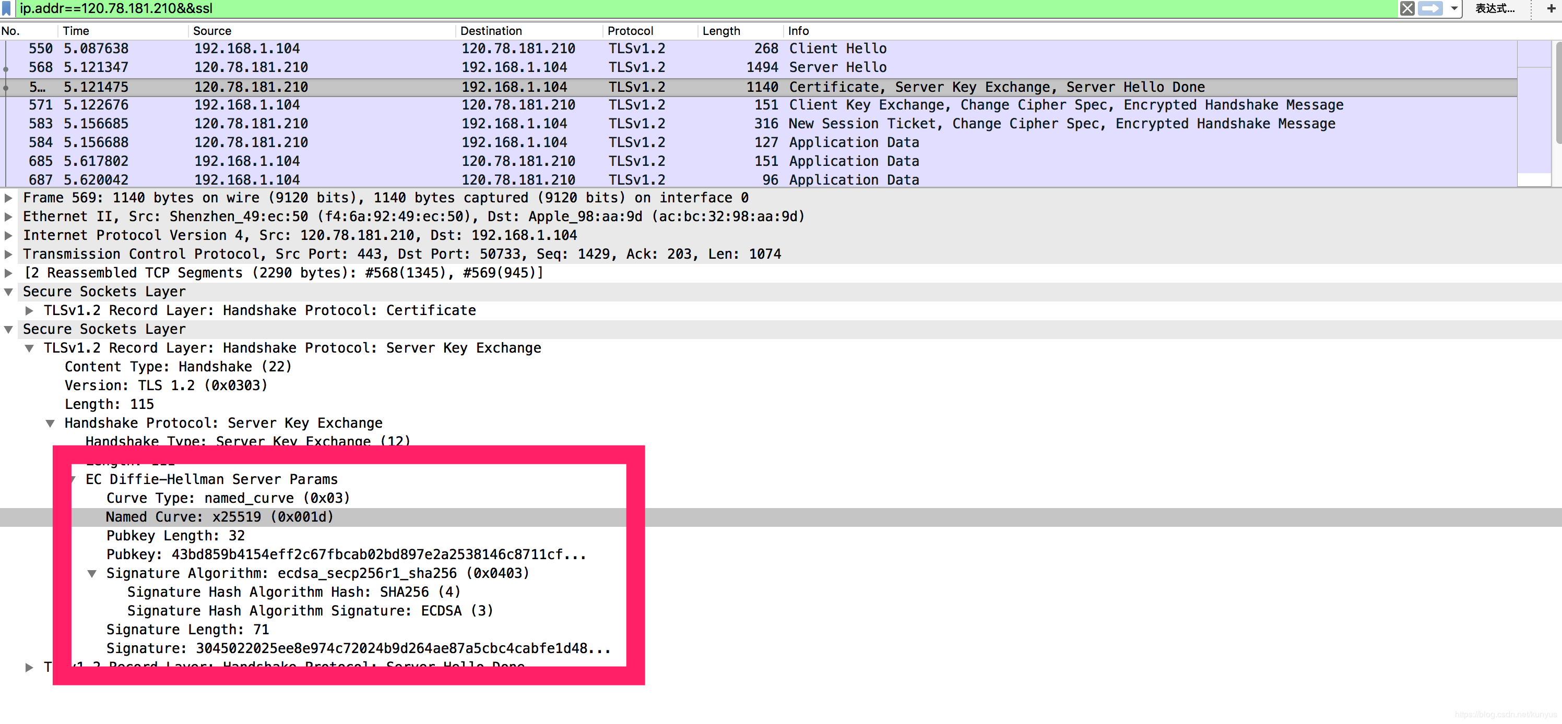Apply display filter with arrow icon
This screenshot has width=1562, height=724.
[x=1430, y=8]
